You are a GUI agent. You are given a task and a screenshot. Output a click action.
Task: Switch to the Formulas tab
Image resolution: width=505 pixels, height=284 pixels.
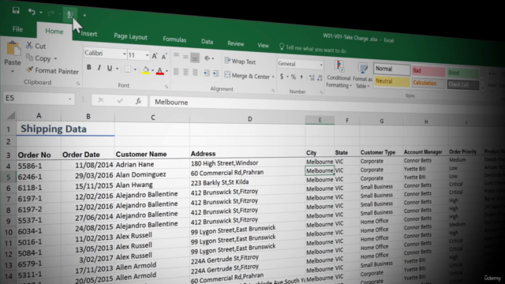pyautogui.click(x=174, y=39)
